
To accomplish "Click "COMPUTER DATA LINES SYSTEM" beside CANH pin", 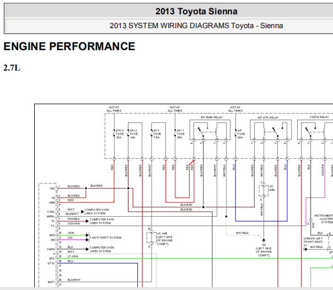I will coord(102,249).
